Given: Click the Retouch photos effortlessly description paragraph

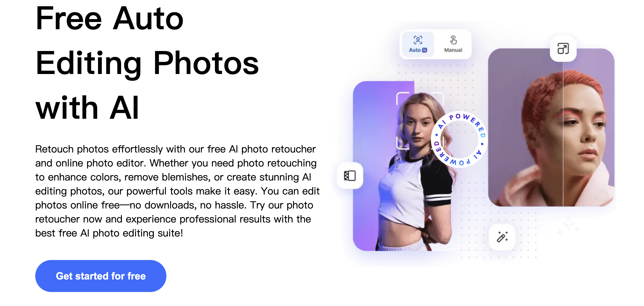Looking at the screenshot, I should point(177,191).
